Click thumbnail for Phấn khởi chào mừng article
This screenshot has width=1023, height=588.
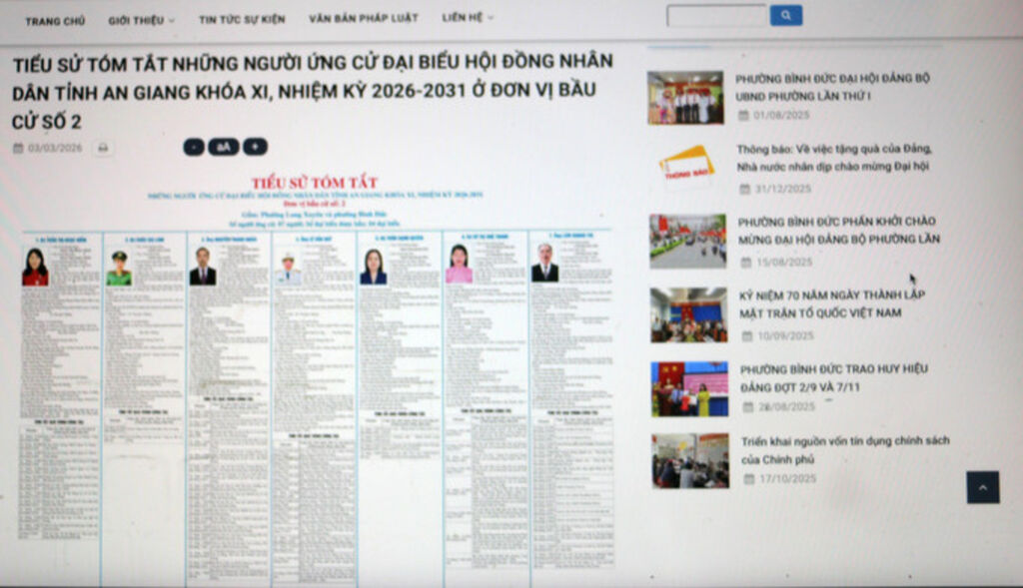pos(687,241)
